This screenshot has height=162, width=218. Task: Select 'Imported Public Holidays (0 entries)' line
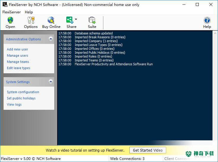pyautogui.click(x=100, y=53)
